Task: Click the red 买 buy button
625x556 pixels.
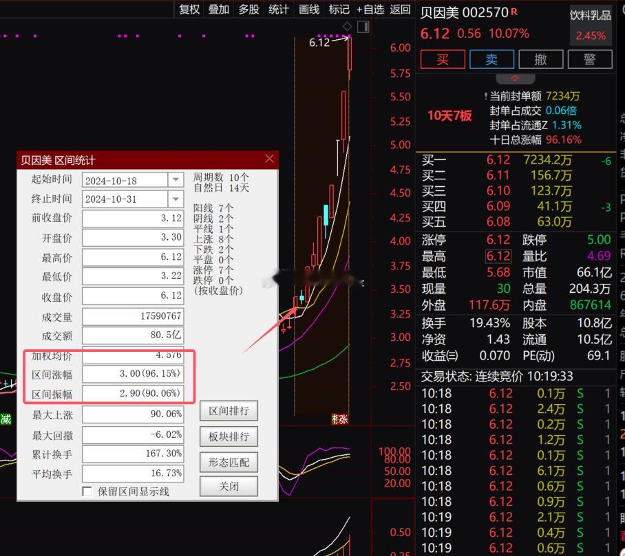Action: click(443, 59)
